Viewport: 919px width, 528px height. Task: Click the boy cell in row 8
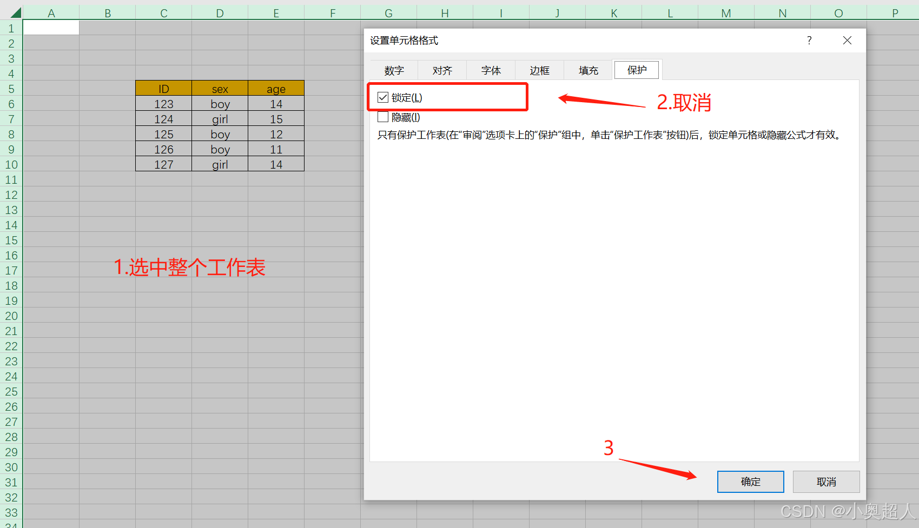(x=220, y=134)
